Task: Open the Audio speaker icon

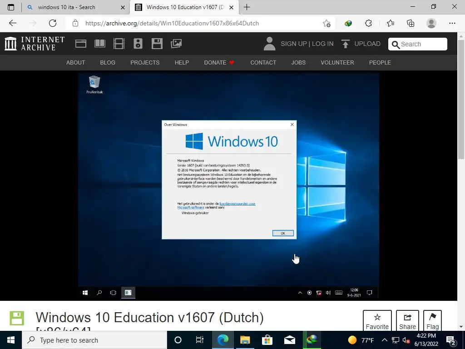Action: [138, 44]
